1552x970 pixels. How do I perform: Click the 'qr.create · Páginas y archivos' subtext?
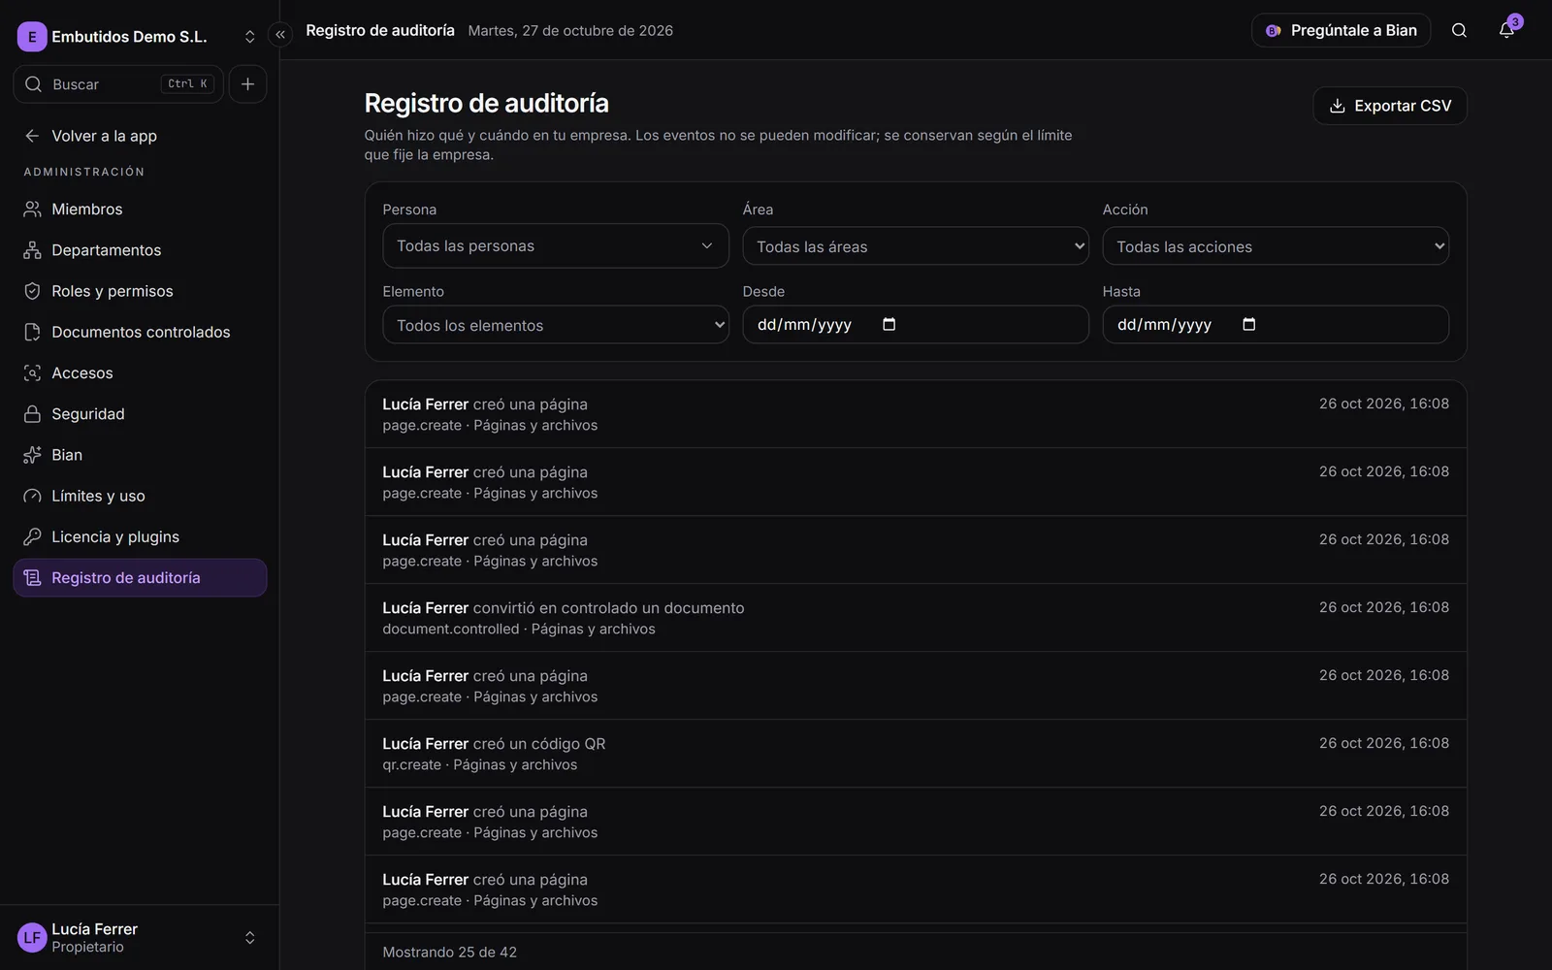point(480,765)
